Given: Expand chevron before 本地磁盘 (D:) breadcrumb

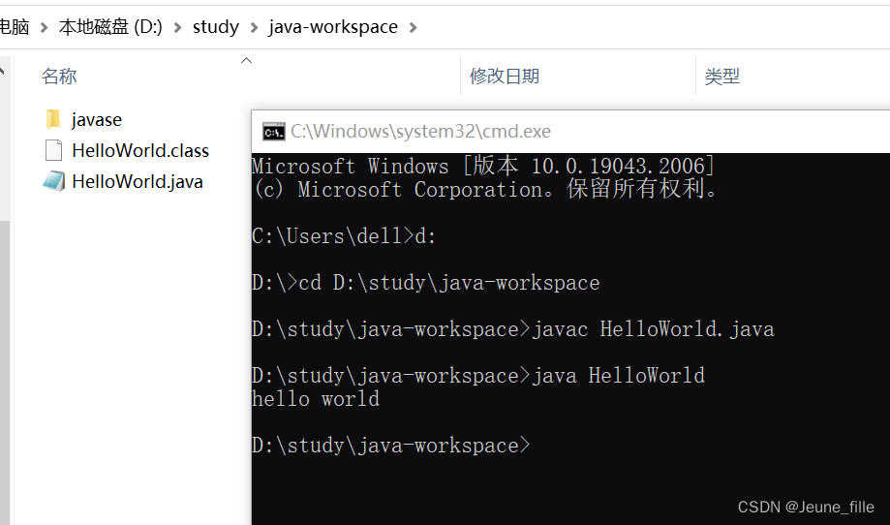Looking at the screenshot, I should click(44, 27).
